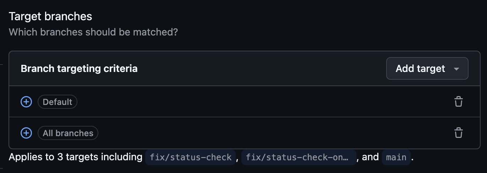Click the 'Which branches should be matched?' subtitle
487x173 pixels.
93,32
